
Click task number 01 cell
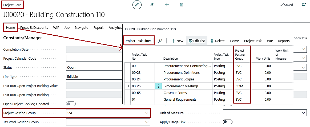(142, 99)
